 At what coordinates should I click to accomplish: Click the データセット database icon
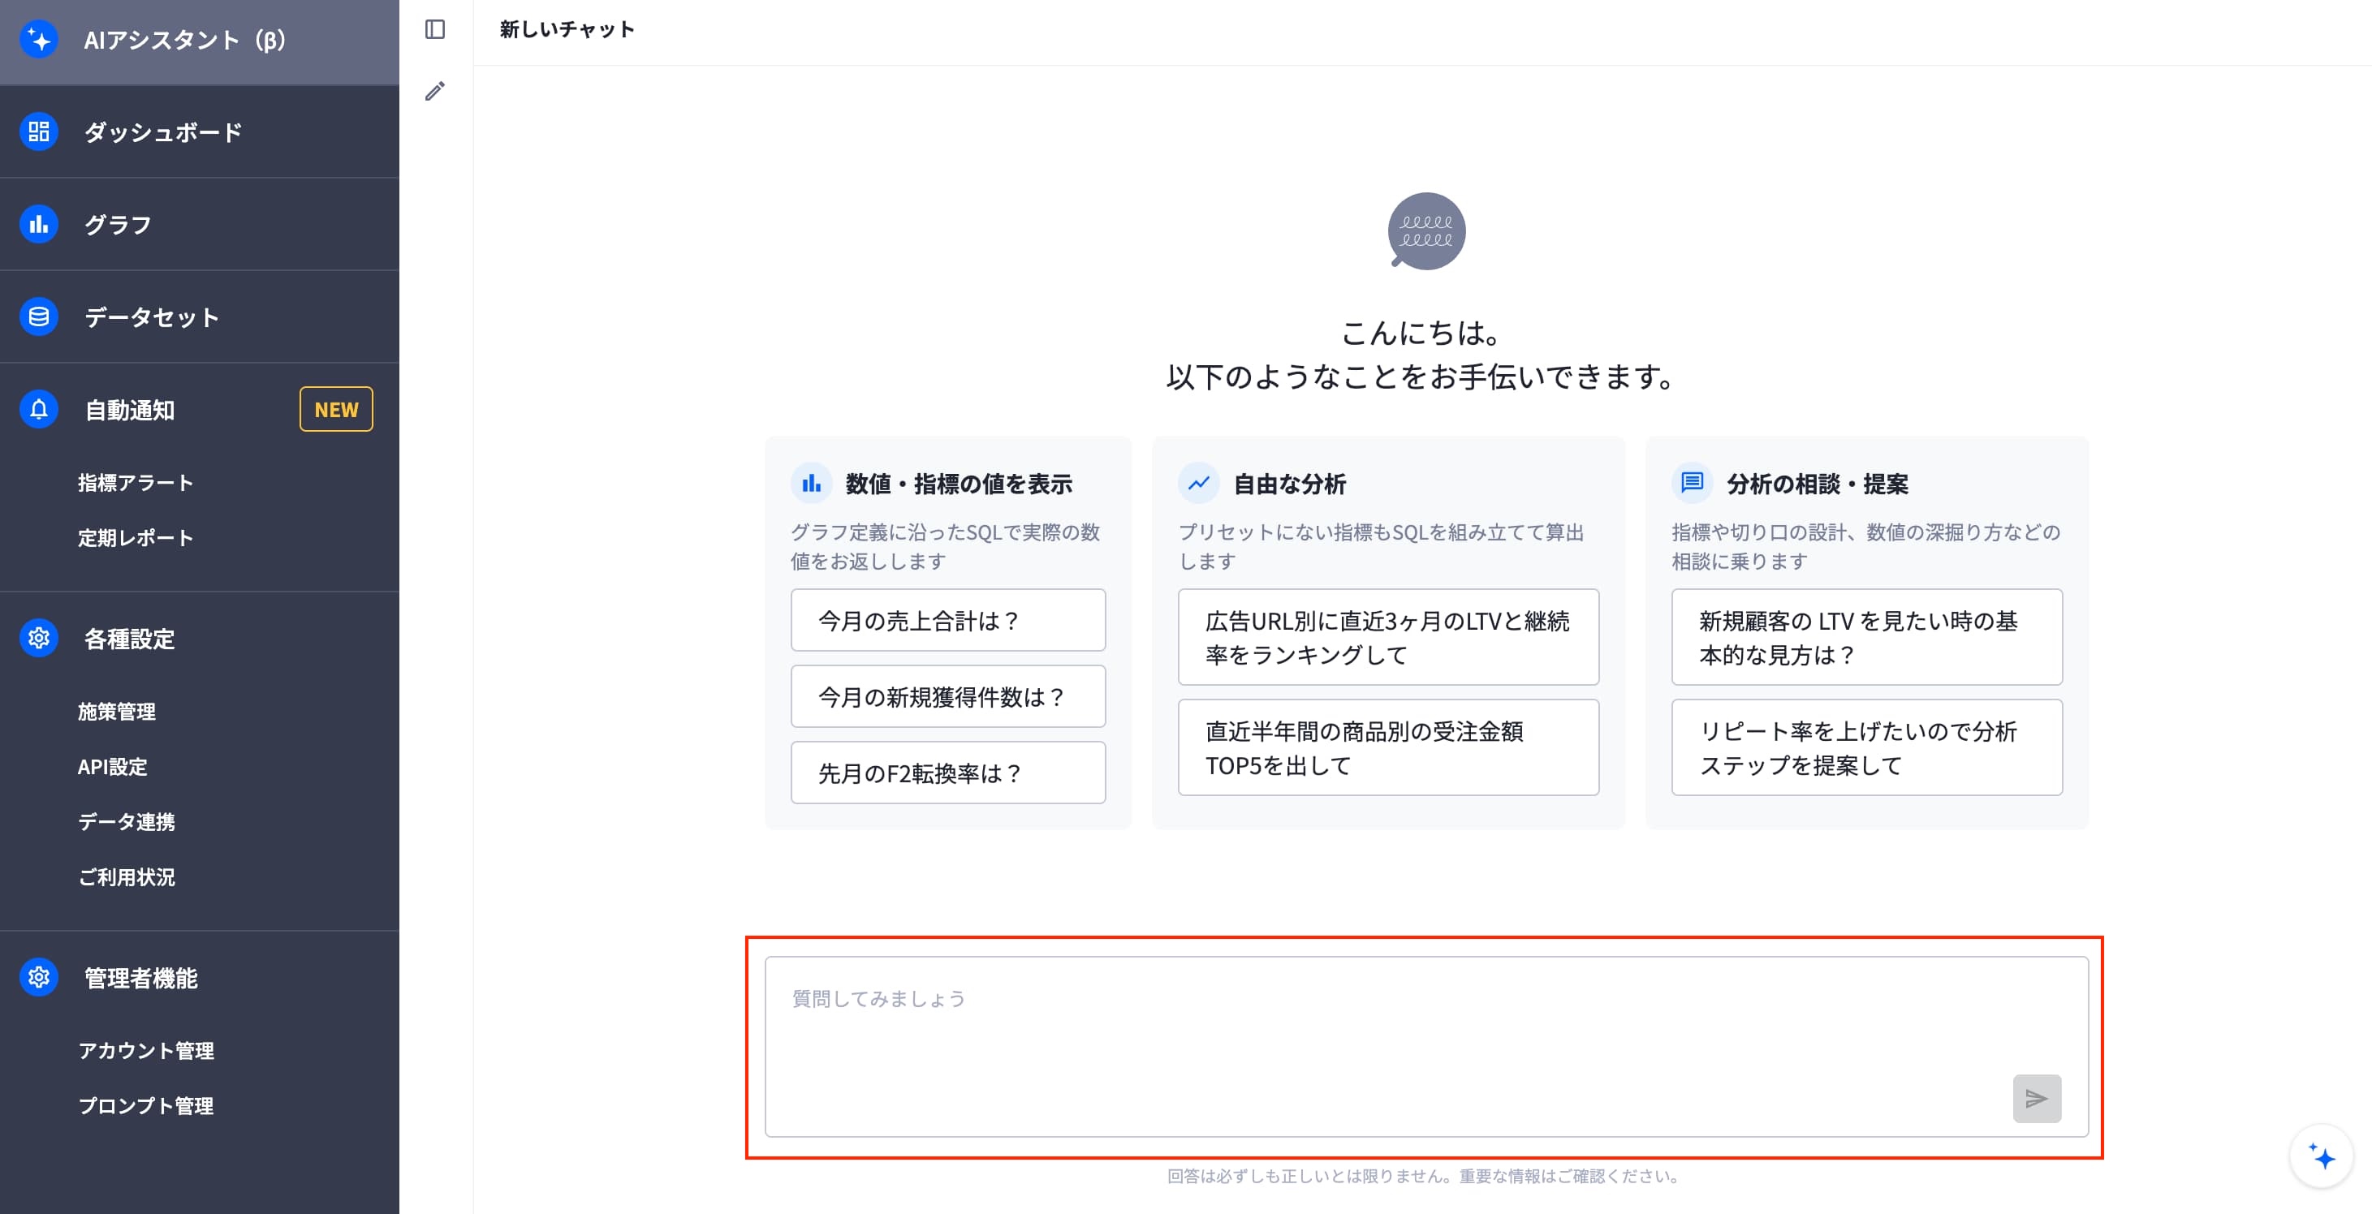(39, 316)
